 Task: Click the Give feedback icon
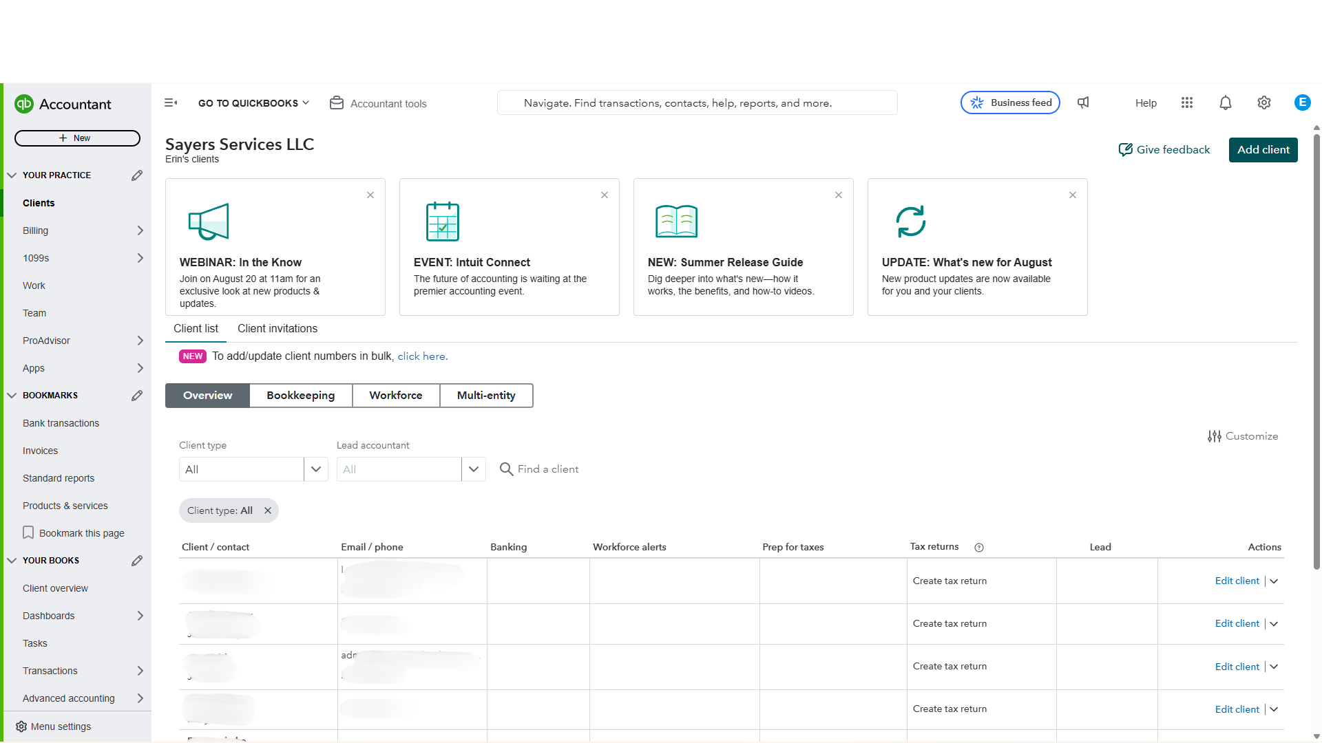click(x=1125, y=149)
